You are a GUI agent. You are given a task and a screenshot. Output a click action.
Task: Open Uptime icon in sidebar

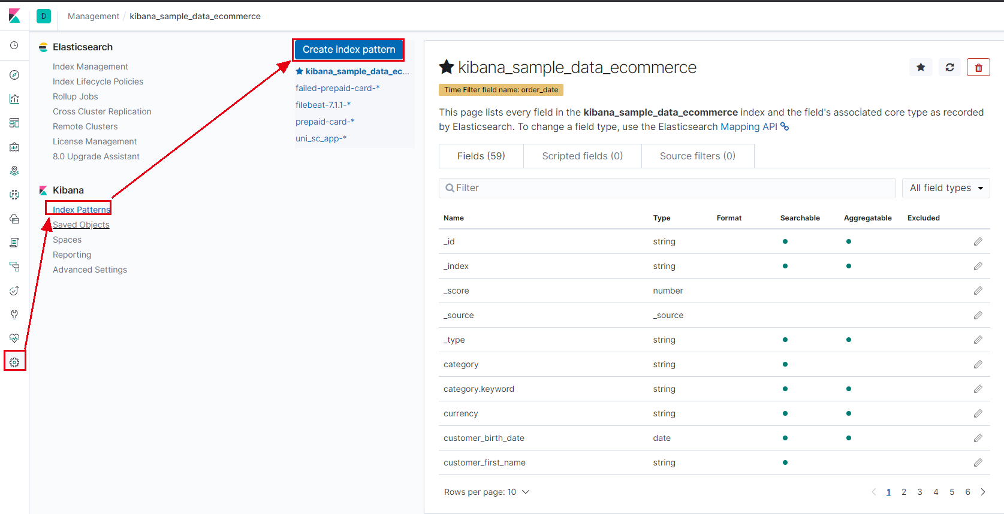pyautogui.click(x=14, y=291)
